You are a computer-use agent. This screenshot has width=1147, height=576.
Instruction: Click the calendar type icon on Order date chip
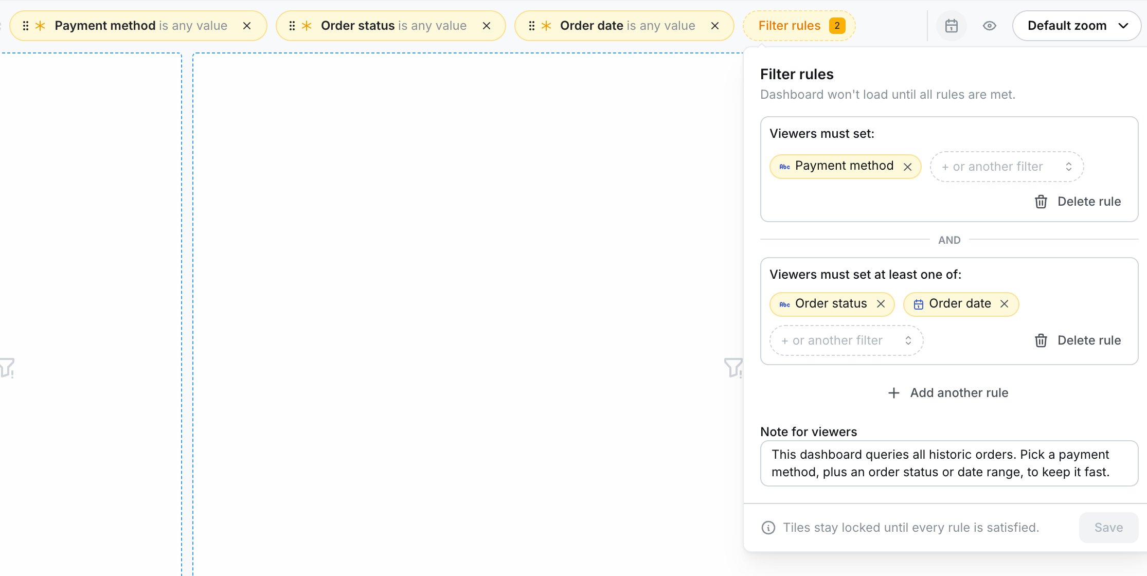click(x=919, y=304)
